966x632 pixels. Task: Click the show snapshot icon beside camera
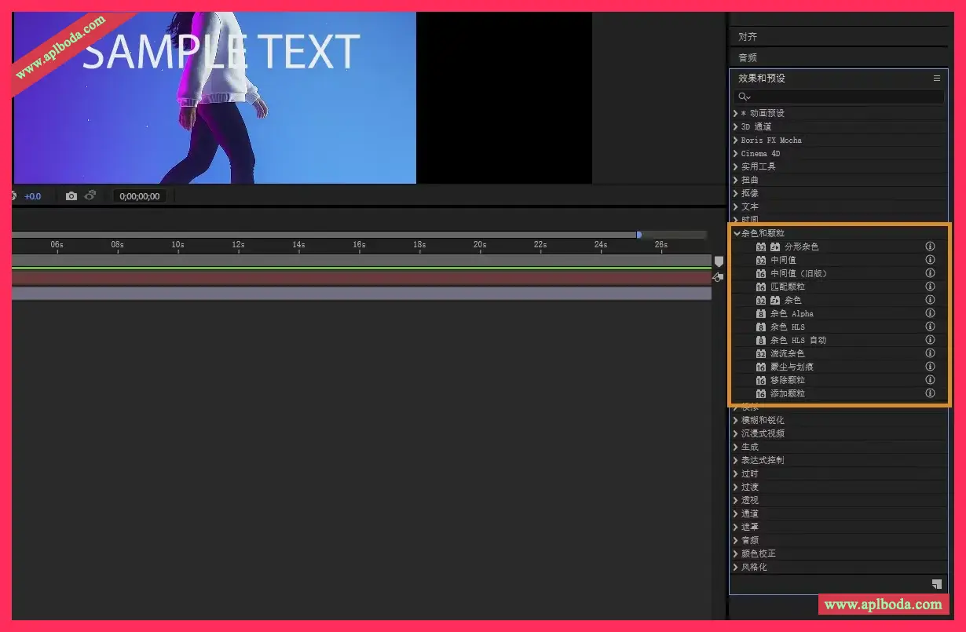pos(90,196)
